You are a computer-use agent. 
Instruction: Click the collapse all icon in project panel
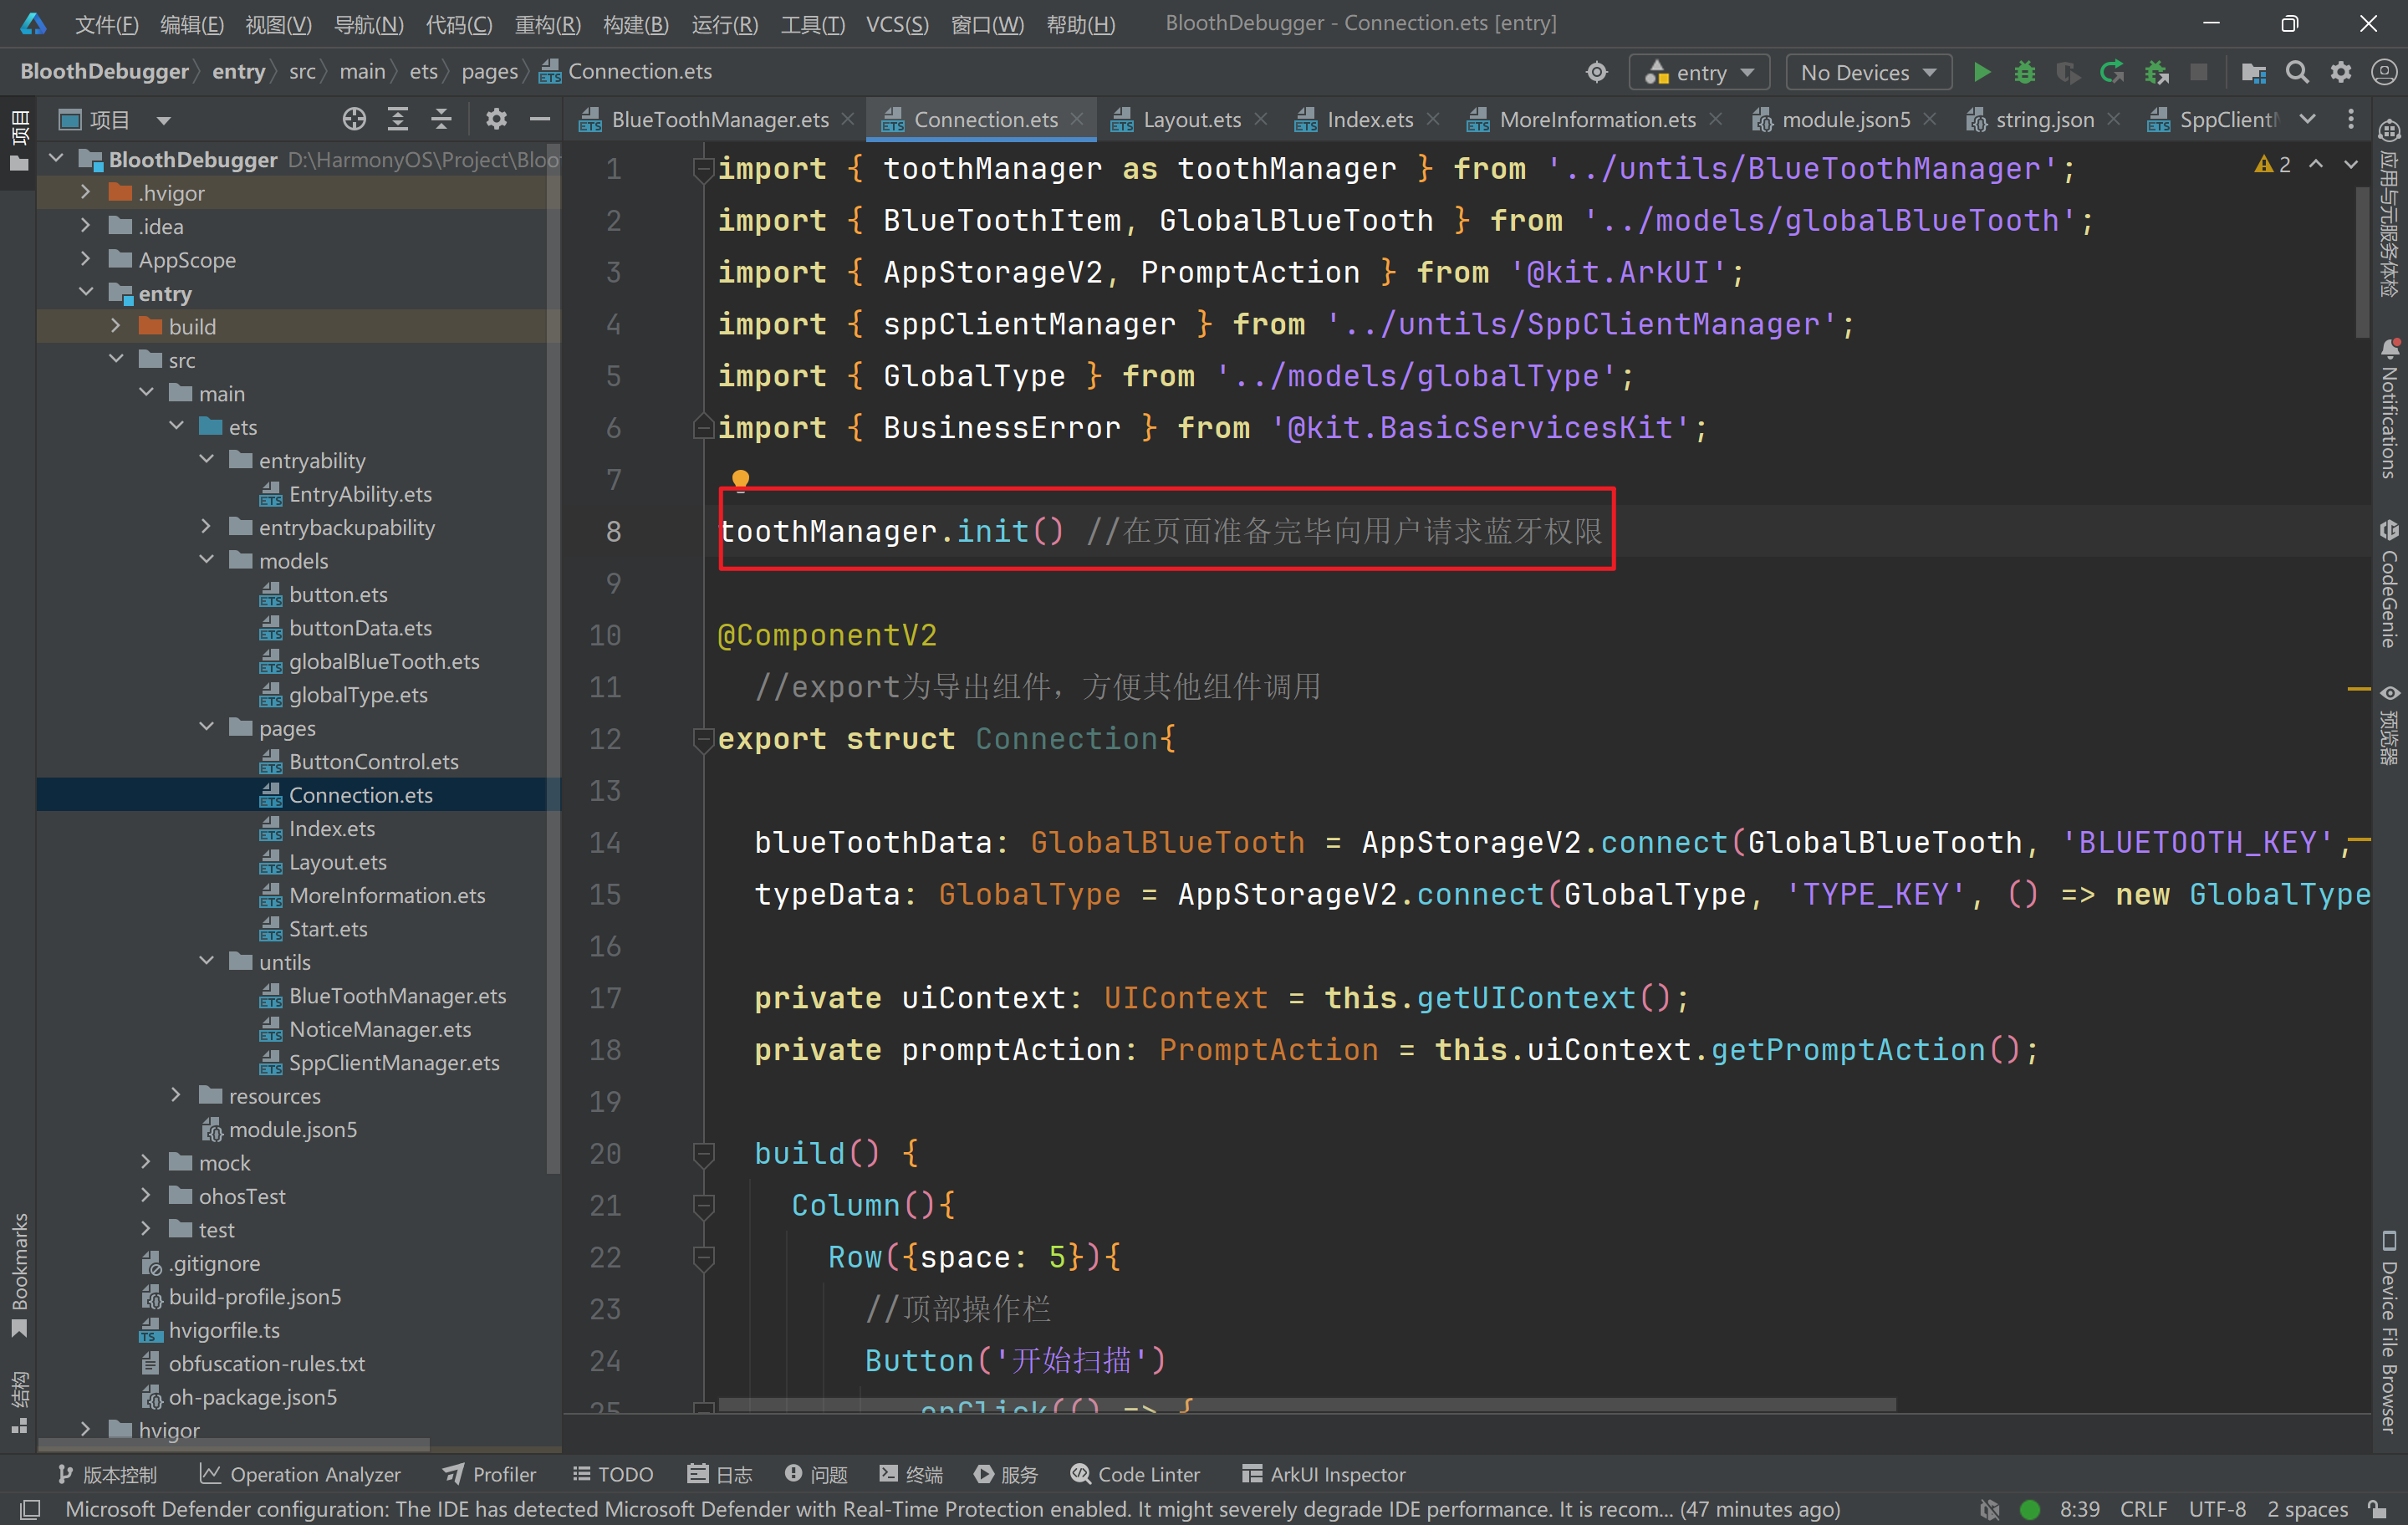(441, 120)
